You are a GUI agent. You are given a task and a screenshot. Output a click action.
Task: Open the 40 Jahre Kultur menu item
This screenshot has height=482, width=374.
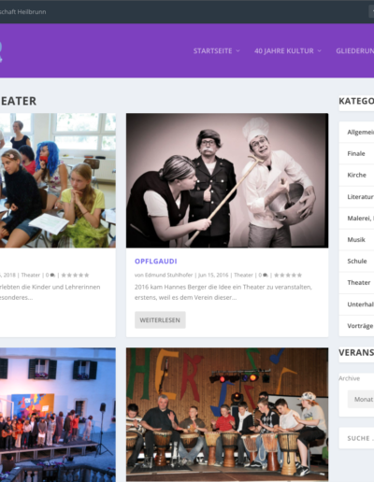coord(284,50)
